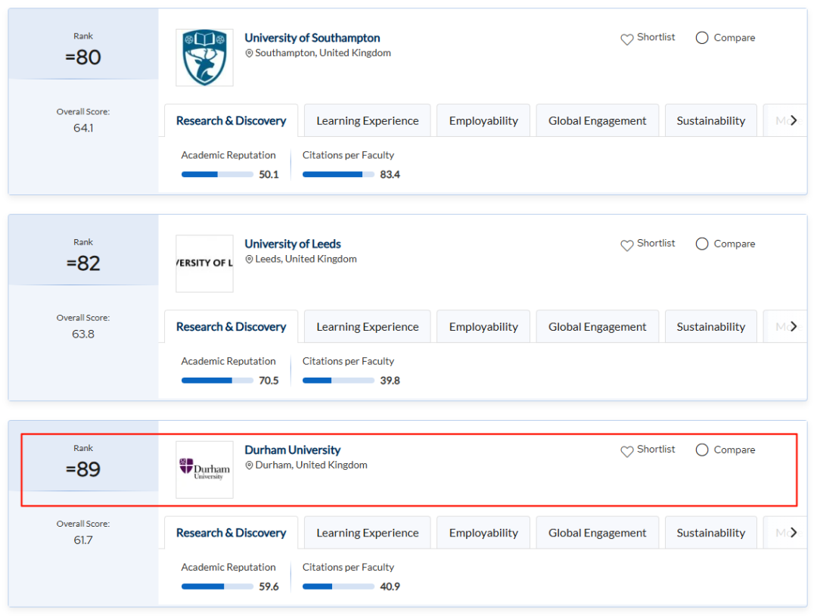Click Southampton's Academic Reputation bar showing 50.1

coord(217,175)
